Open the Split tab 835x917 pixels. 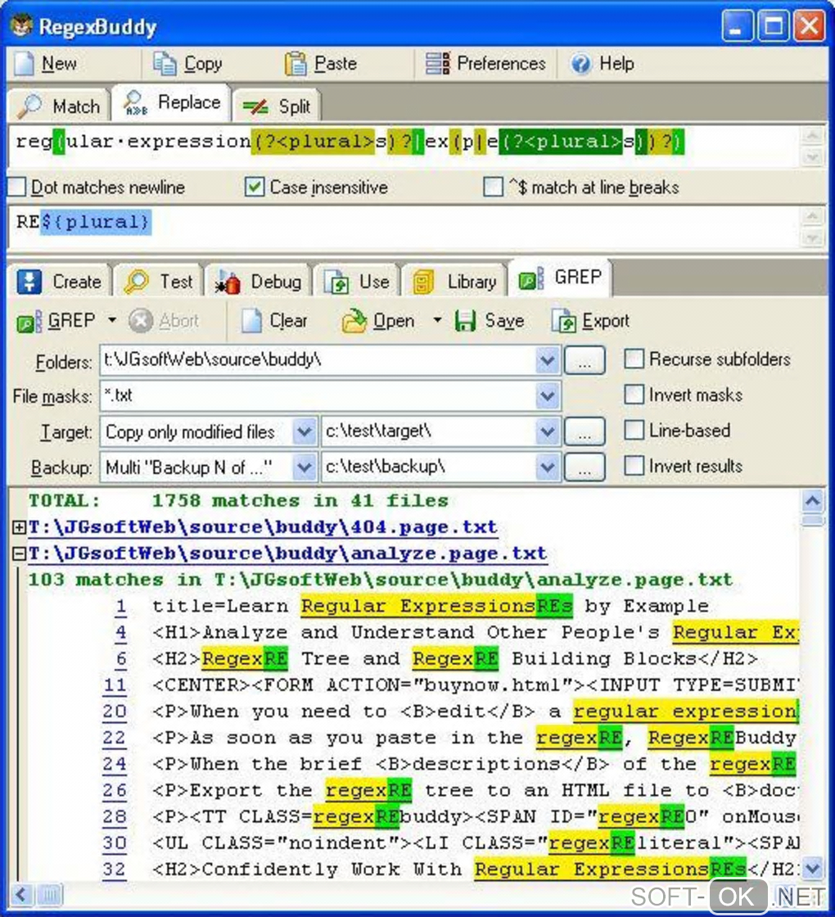(276, 106)
